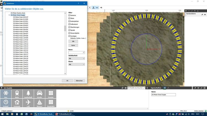Confirm selection with OK button
207x116 pixels.
click(x=67, y=80)
